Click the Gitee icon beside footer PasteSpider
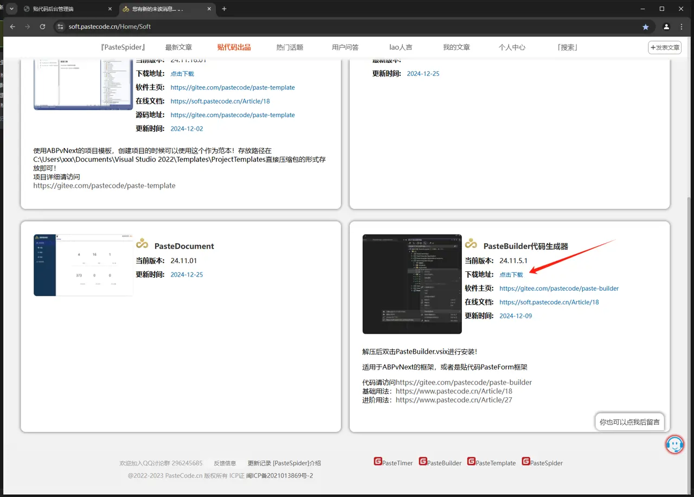The width and height of the screenshot is (694, 497). [526, 461]
